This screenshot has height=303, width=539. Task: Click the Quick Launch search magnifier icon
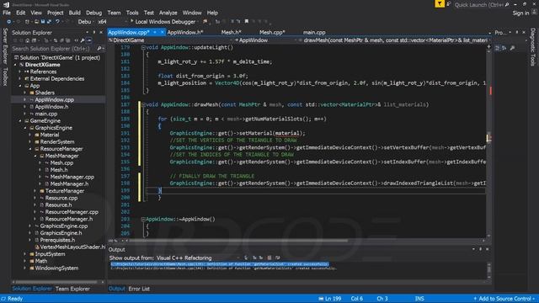[x=507, y=5]
